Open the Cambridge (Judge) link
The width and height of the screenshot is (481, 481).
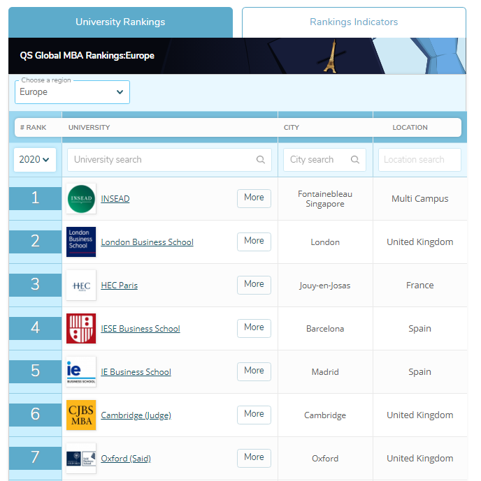tap(136, 415)
